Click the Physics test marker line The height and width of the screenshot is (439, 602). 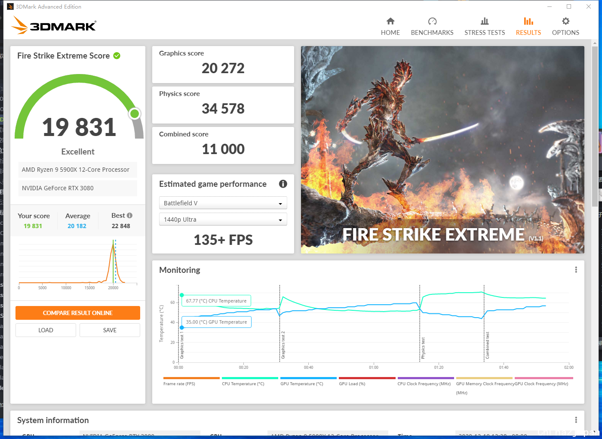point(420,323)
